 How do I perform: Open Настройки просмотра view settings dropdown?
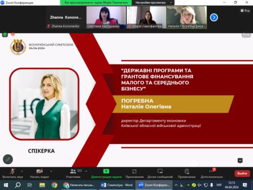(x=153, y=3)
